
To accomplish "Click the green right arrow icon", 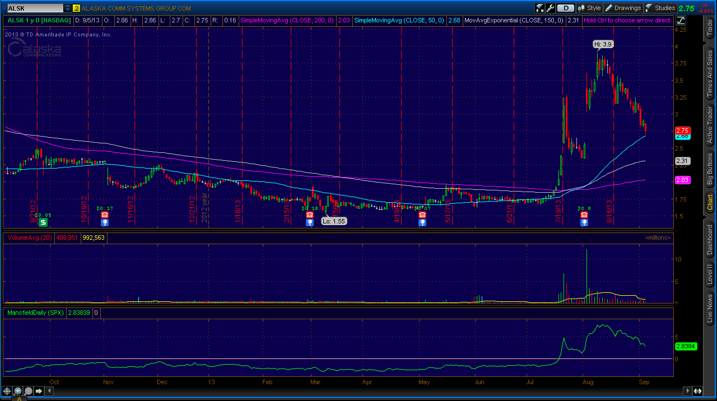I will click(x=39, y=391).
